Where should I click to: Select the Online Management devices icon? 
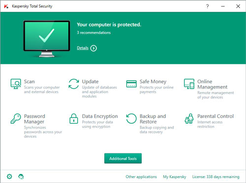pyautogui.click(x=189, y=84)
